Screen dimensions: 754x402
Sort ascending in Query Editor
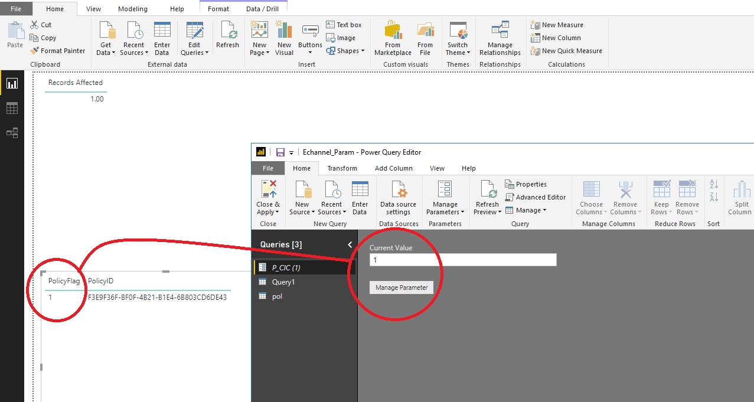coord(713,184)
